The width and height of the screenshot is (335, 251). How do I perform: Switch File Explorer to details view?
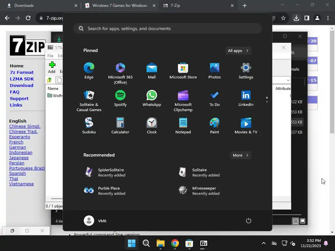click(295, 221)
